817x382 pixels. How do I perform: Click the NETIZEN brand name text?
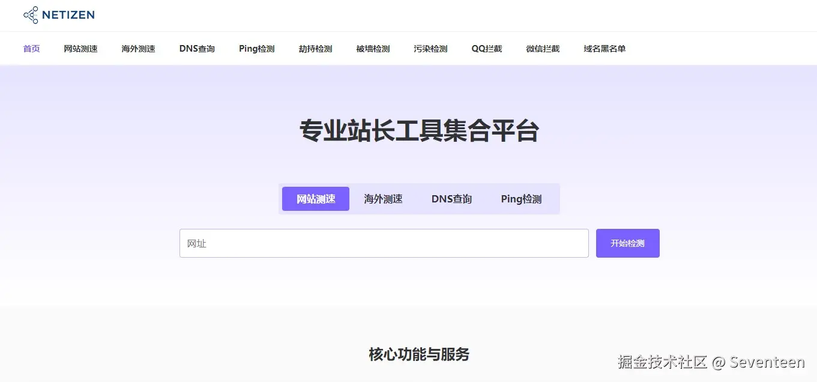pyautogui.click(x=68, y=15)
